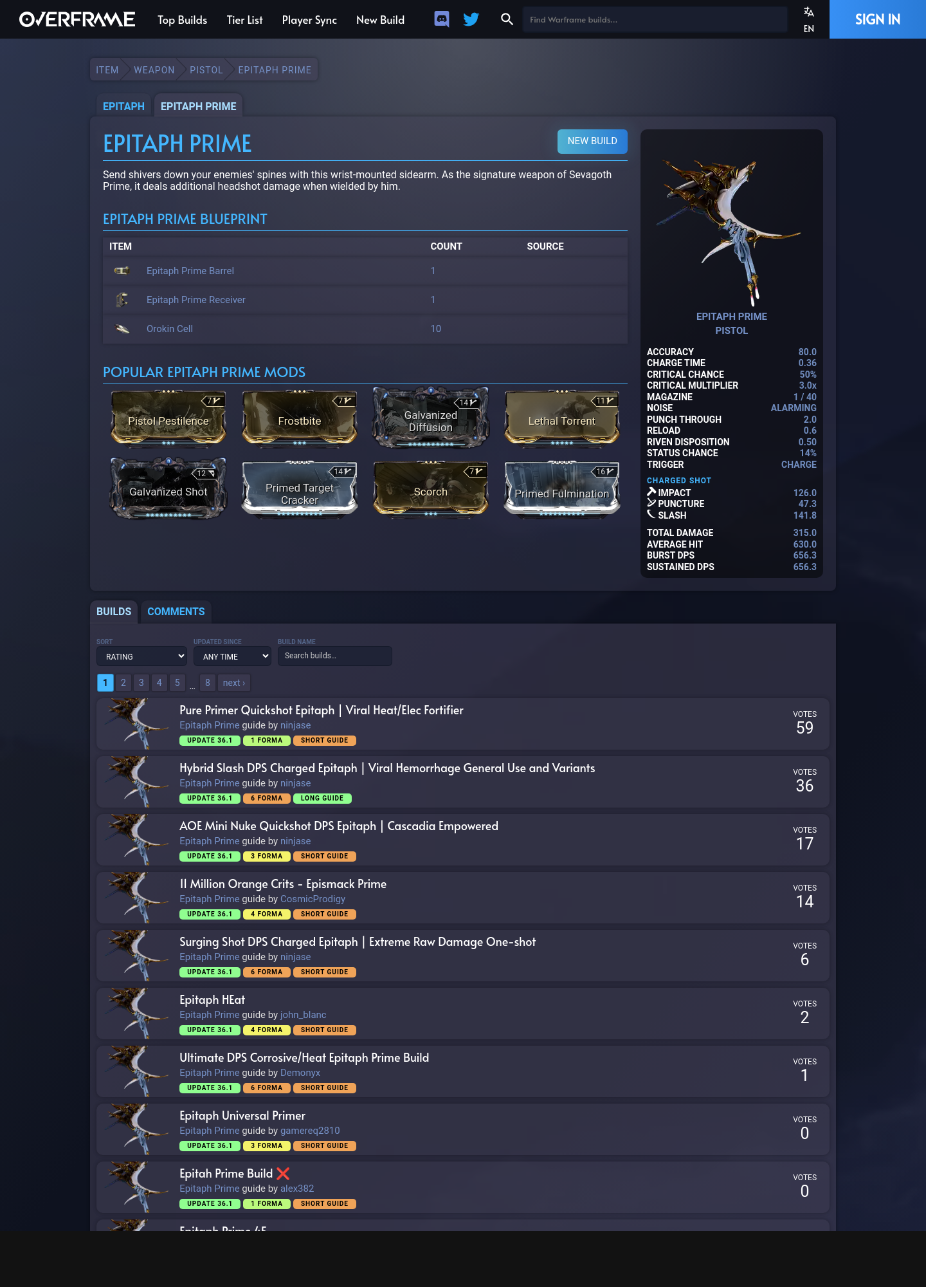Image resolution: width=926 pixels, height=1287 pixels.
Task: Click the Orokin Cell item icon
Action: [x=122, y=329]
